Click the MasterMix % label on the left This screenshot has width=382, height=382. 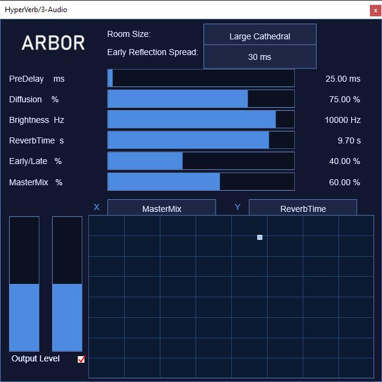36,182
